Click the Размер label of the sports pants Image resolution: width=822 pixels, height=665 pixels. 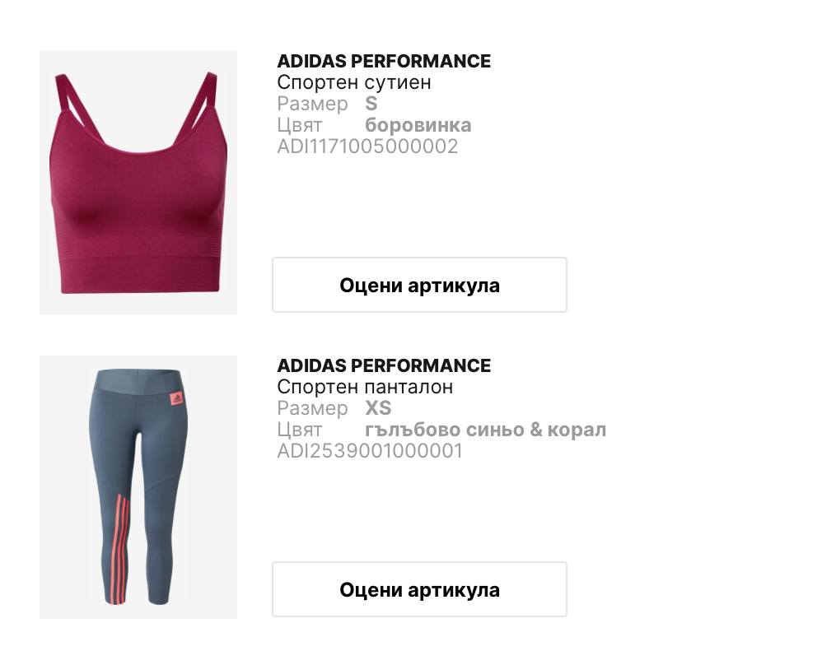click(x=312, y=408)
